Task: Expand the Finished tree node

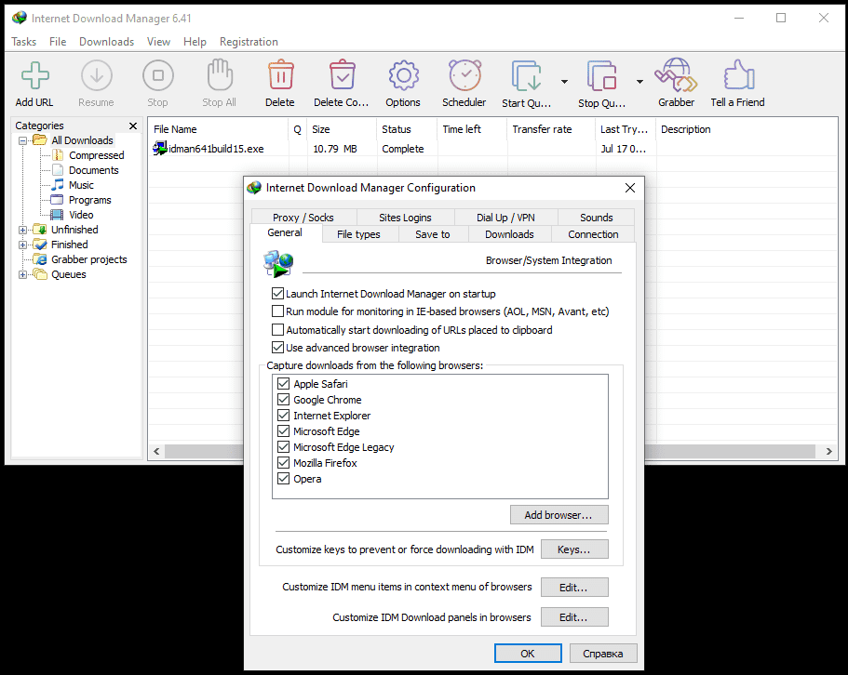Action: pyautogui.click(x=22, y=245)
